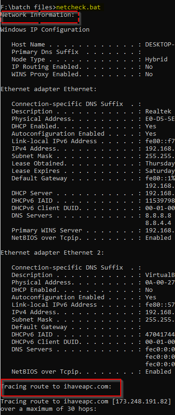Image resolution: width=175 pixels, height=415 pixels.
Task: Click the DHCPv6 IAID 47041744 line
Action: coord(93,334)
